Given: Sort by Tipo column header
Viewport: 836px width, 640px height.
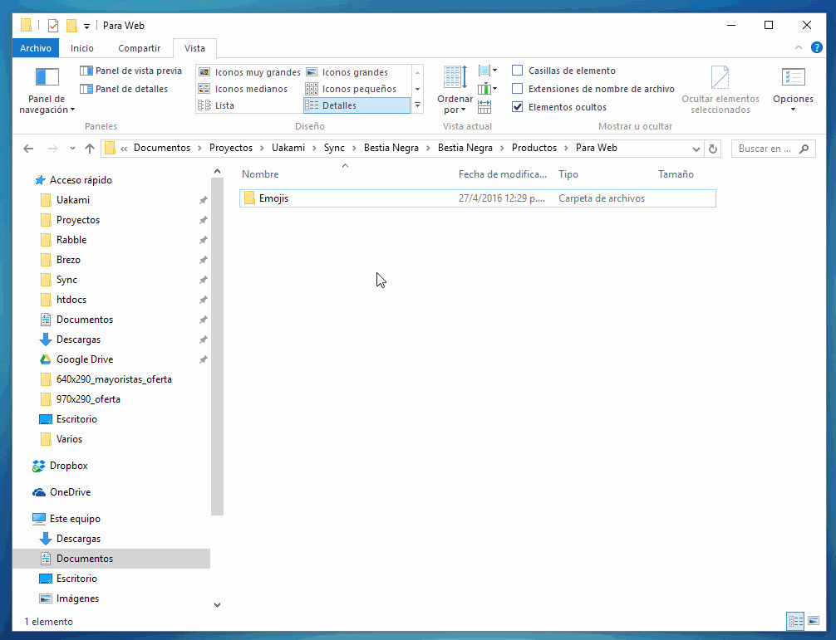Looking at the screenshot, I should [568, 174].
